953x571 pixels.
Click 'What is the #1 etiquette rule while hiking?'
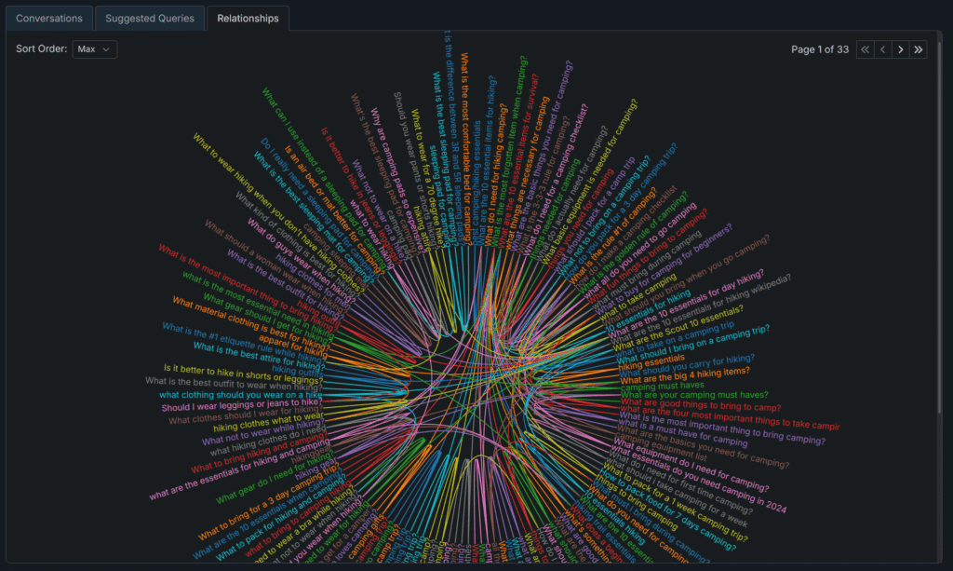[244, 333]
